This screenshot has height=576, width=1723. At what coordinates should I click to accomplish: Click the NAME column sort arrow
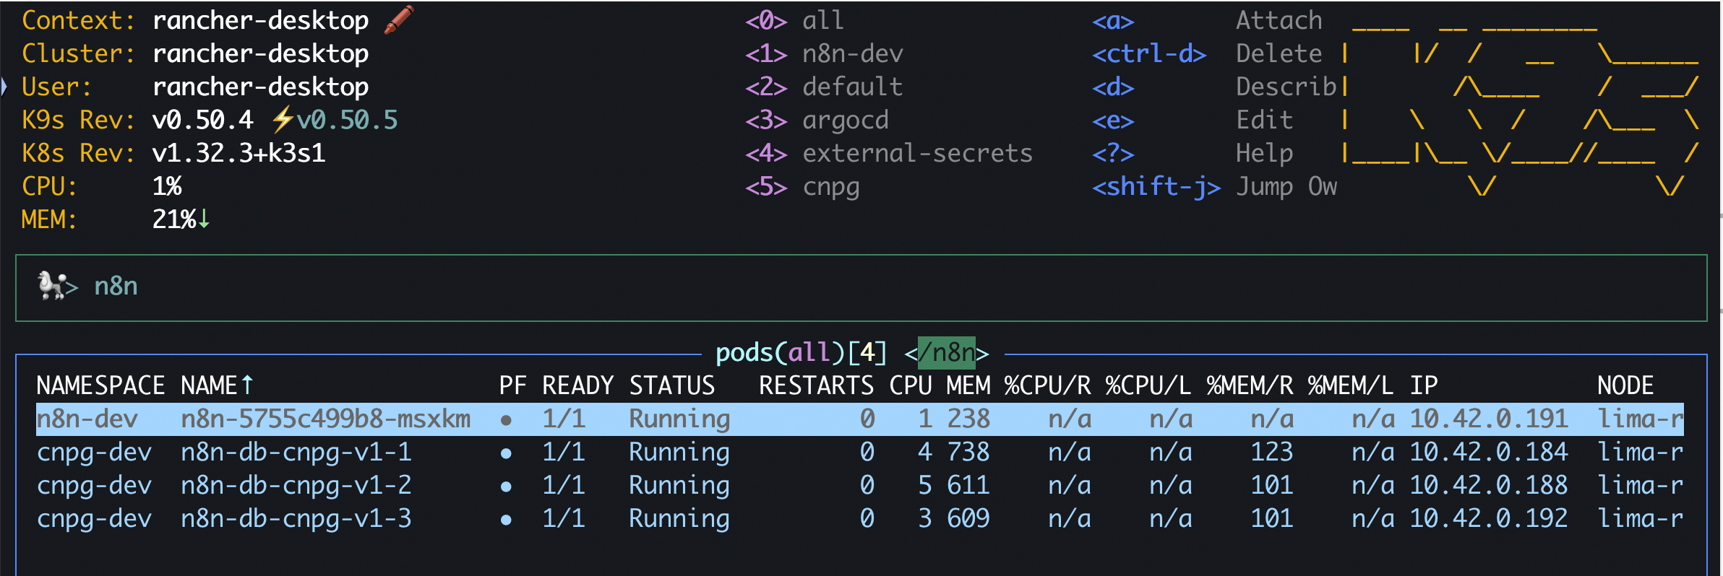(247, 385)
